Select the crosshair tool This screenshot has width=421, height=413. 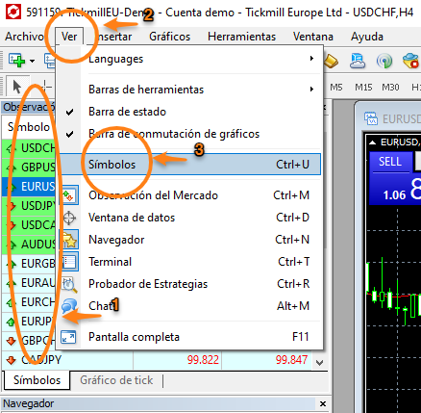point(46,86)
